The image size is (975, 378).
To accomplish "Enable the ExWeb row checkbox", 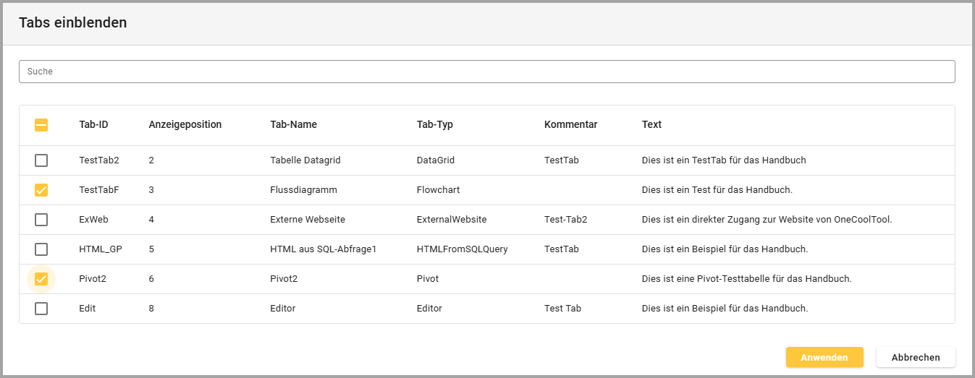I will [41, 220].
